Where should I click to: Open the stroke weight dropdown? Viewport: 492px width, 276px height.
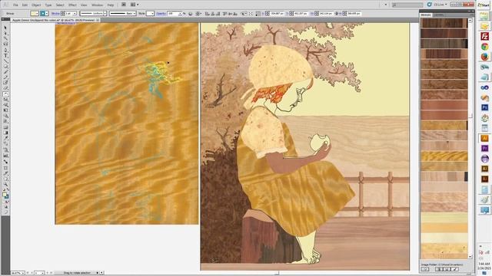pyautogui.click(x=75, y=14)
